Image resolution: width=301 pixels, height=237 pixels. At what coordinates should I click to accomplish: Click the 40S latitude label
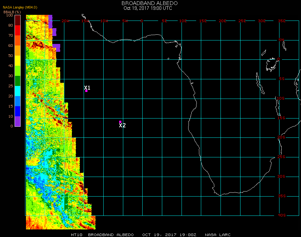(282, 216)
